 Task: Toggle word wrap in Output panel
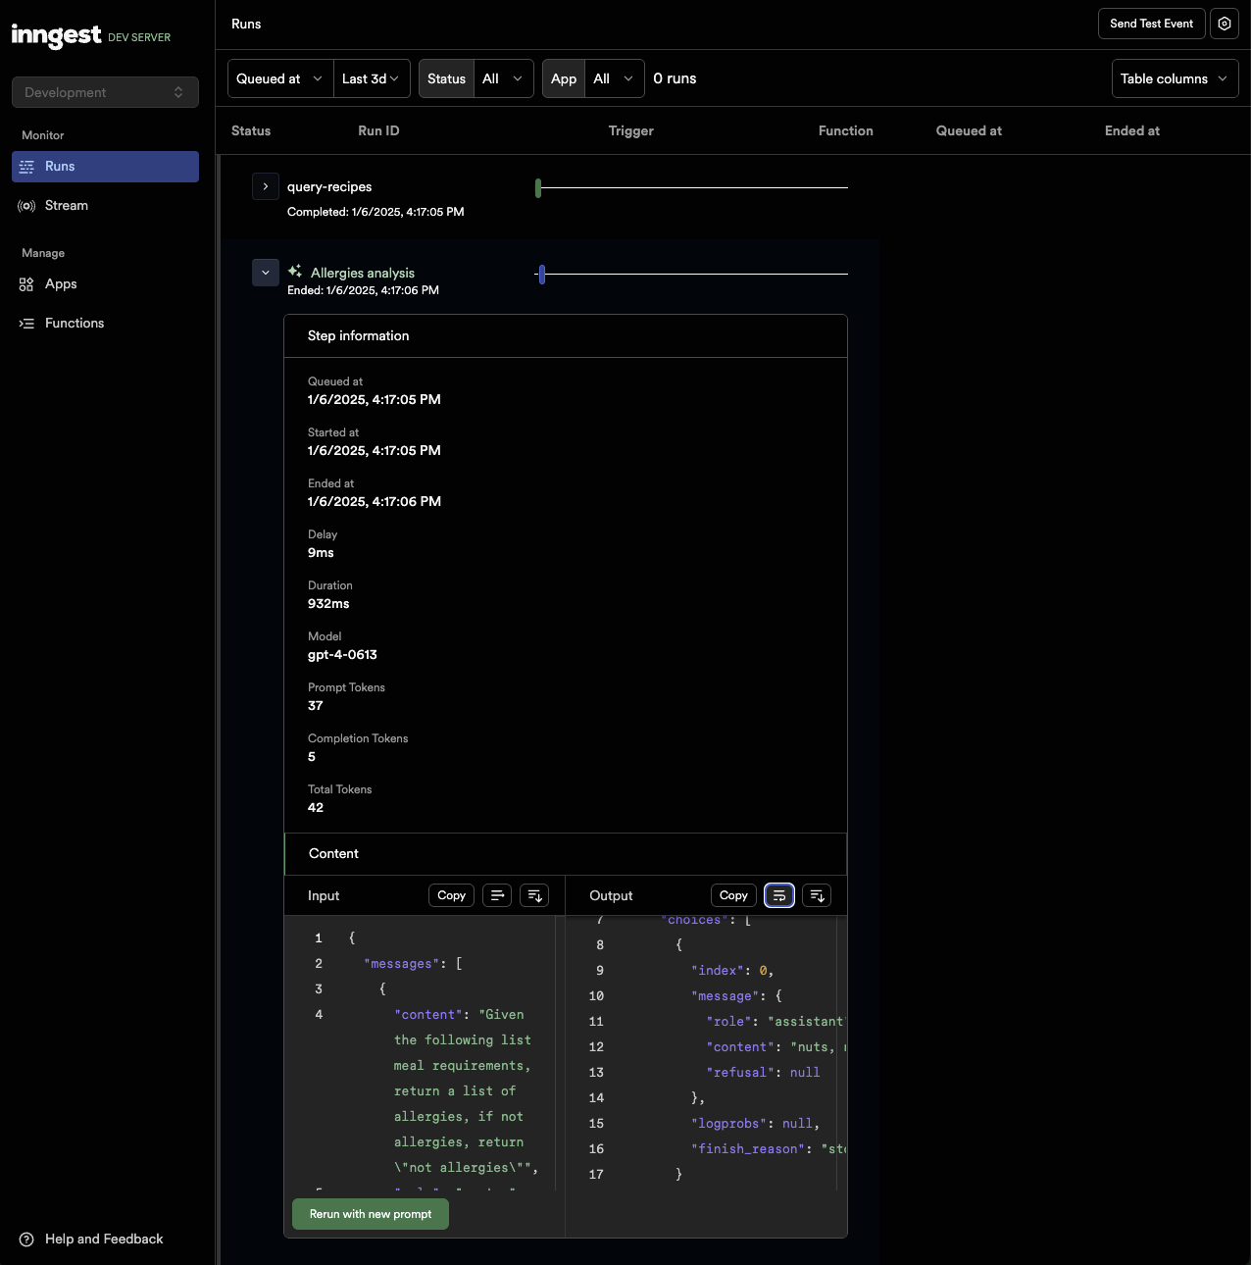tap(779, 895)
